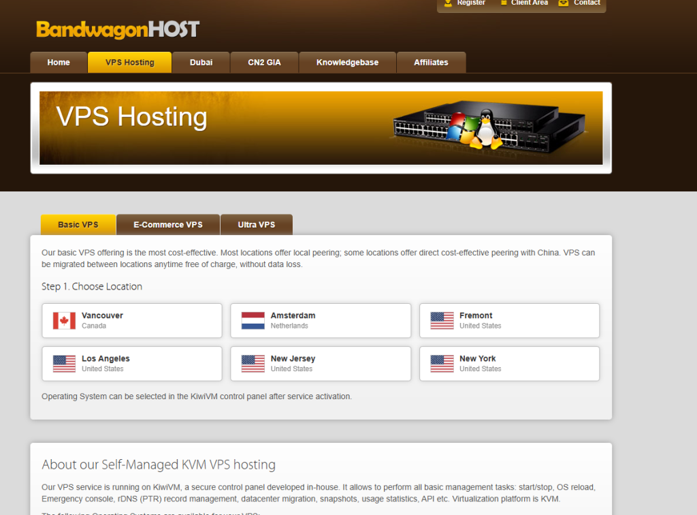Image resolution: width=697 pixels, height=515 pixels.
Task: Open the Contact link
Action: coord(587,3)
